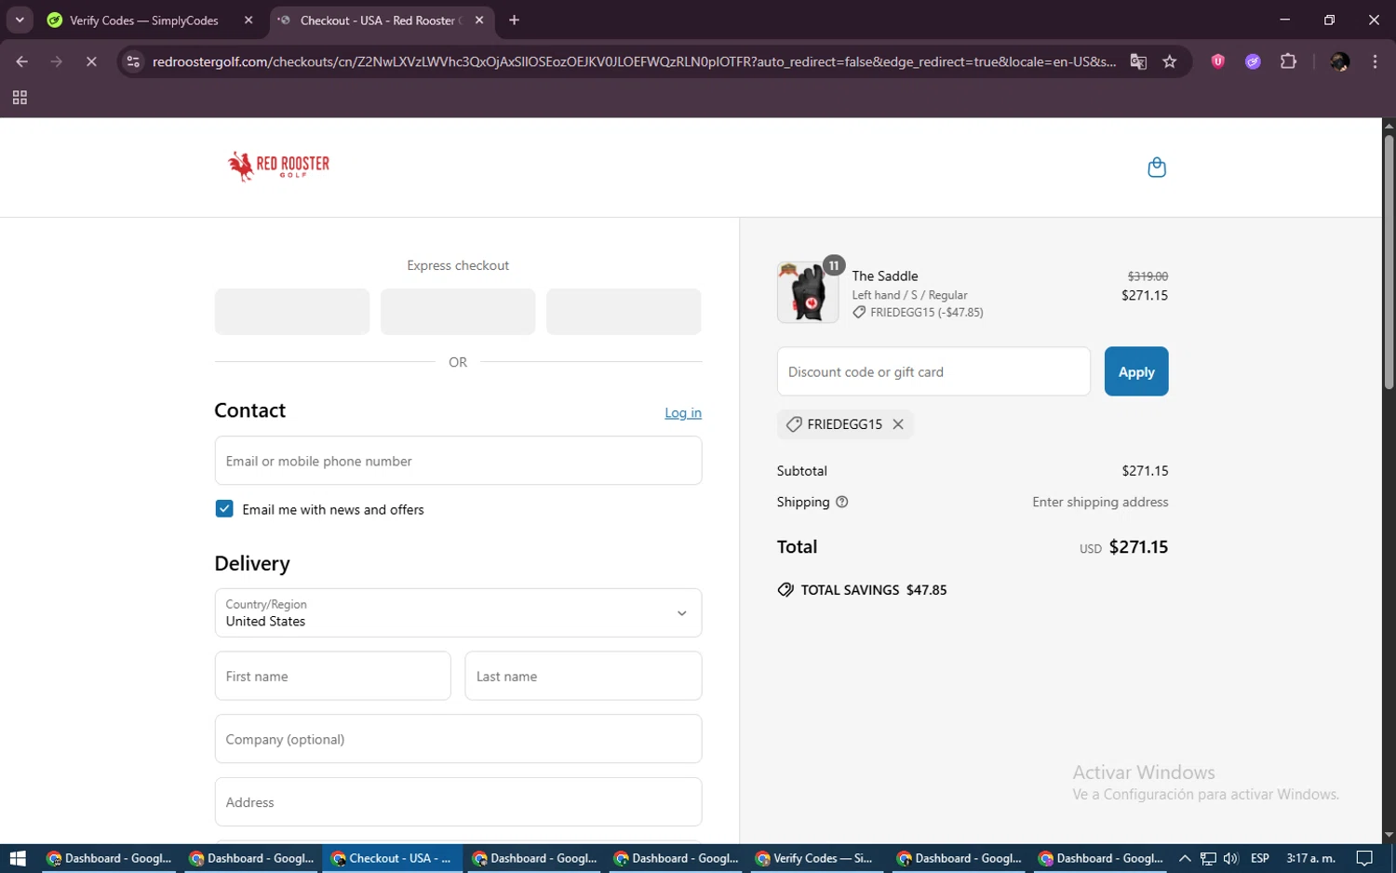The width and height of the screenshot is (1396, 873).
Task: Click the purple round extension icon
Action: point(1253,61)
